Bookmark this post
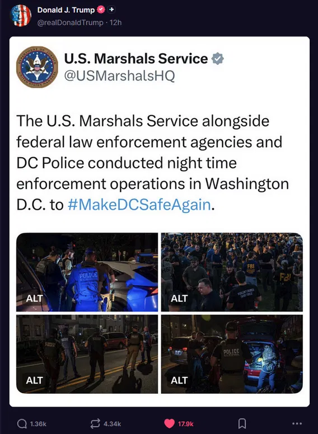Image resolution: width=318 pixels, height=434 pixels. (x=242, y=423)
